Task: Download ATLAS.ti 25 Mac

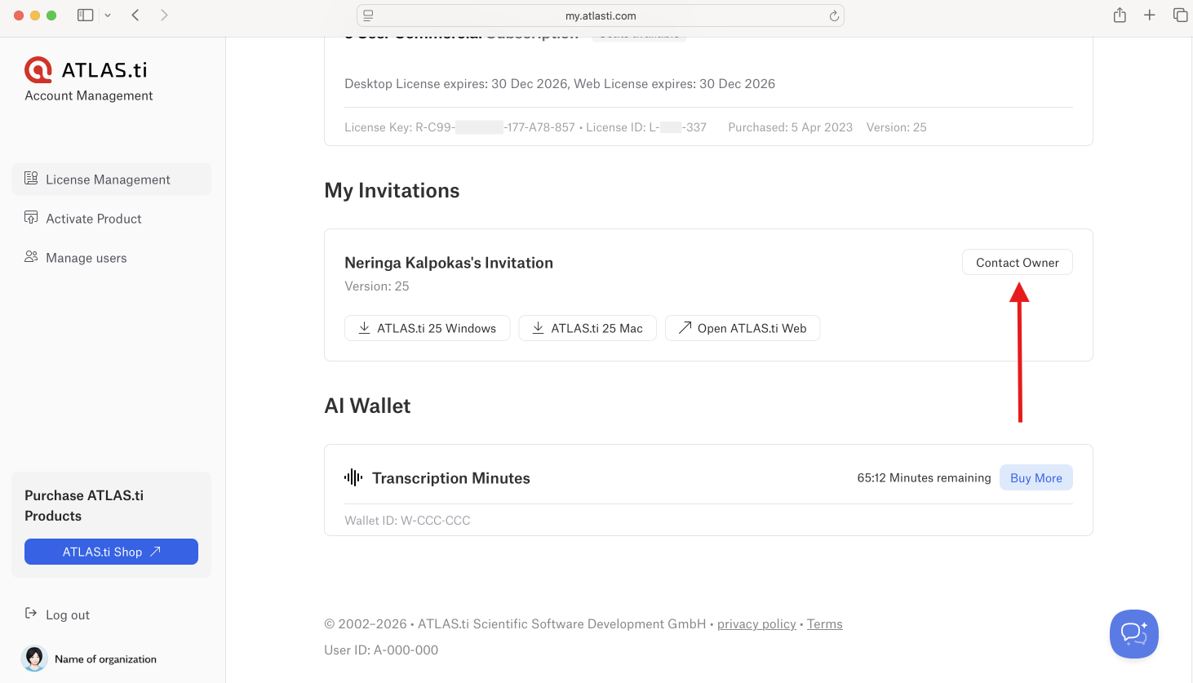Action: coord(588,328)
